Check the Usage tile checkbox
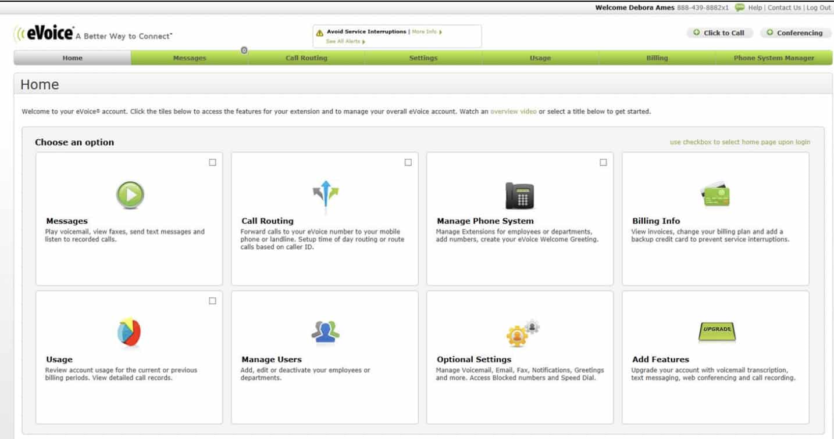Viewport: 834px width, 439px height. 212,301
